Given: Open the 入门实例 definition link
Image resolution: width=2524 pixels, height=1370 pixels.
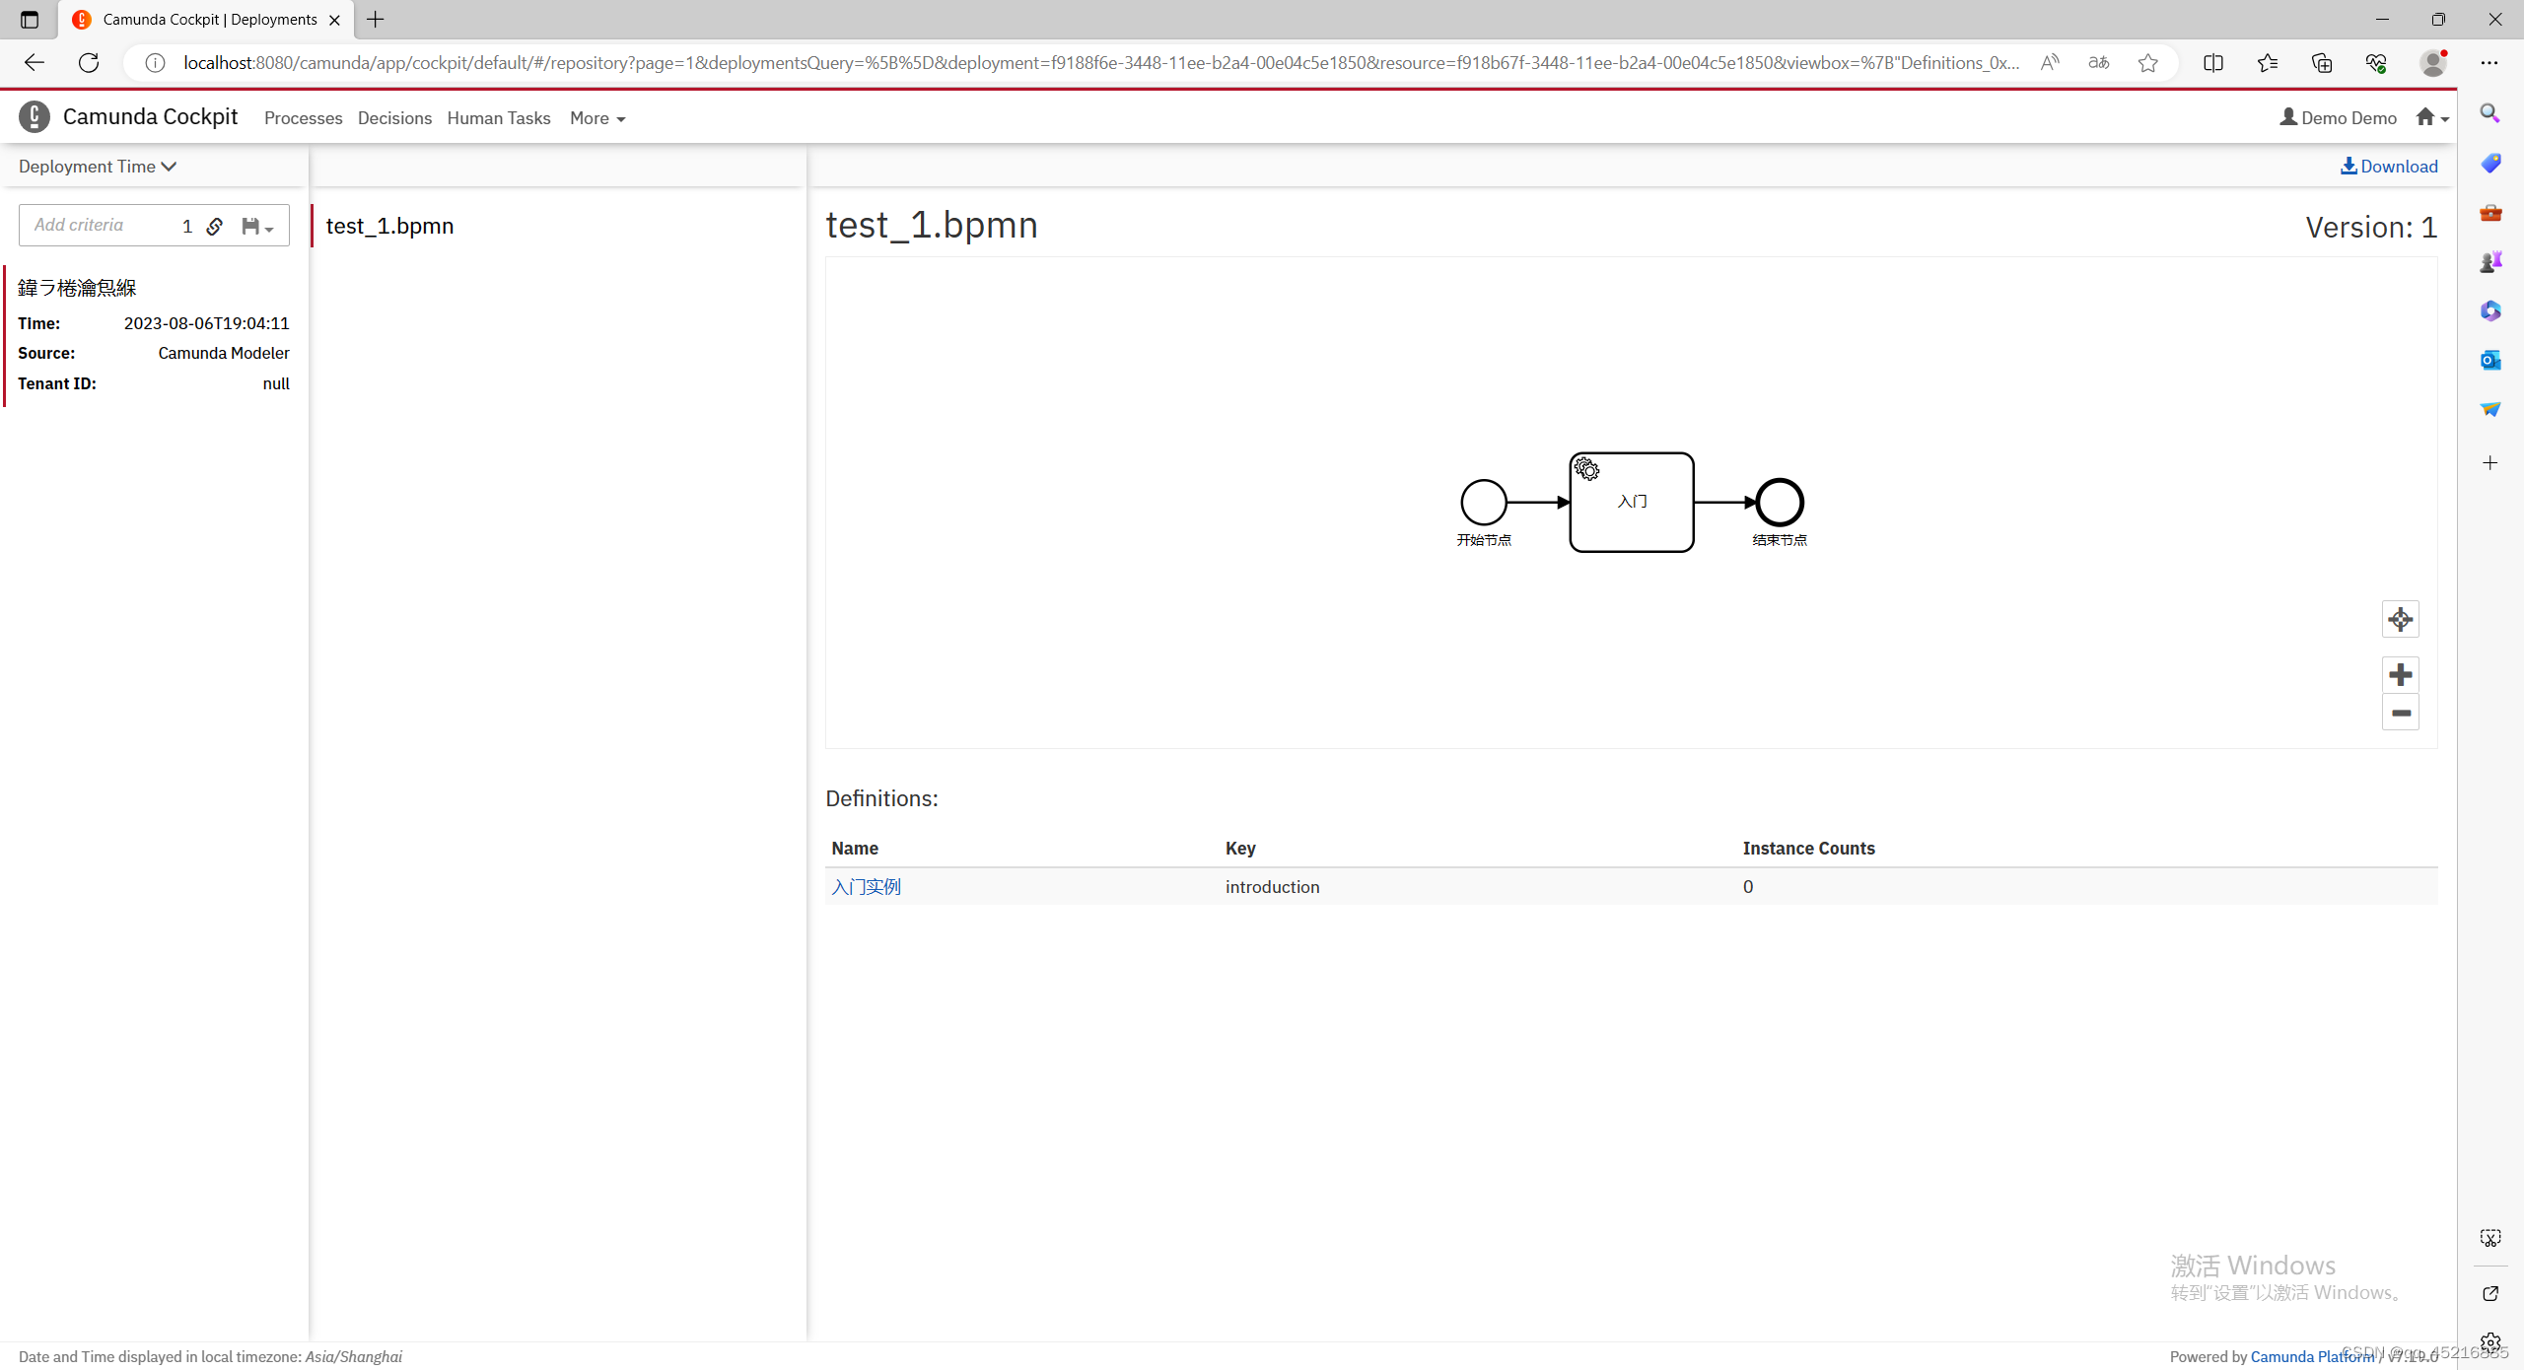Looking at the screenshot, I should point(866,886).
